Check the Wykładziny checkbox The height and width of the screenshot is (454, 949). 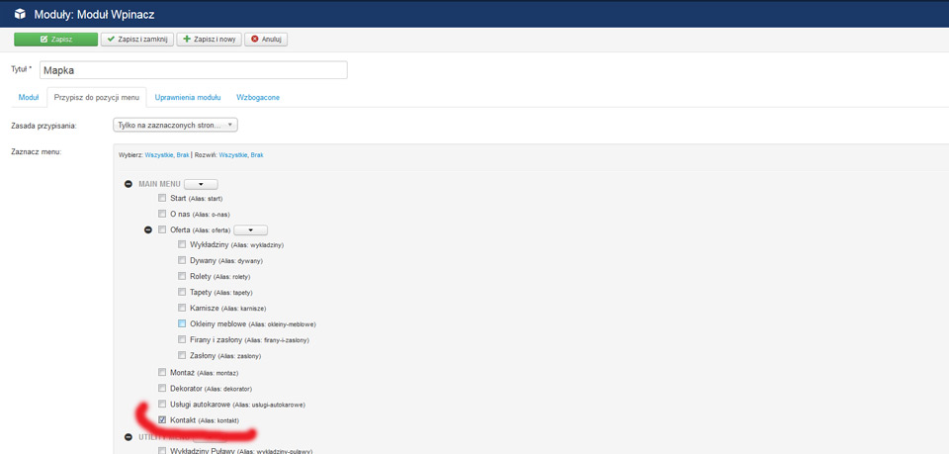(182, 244)
